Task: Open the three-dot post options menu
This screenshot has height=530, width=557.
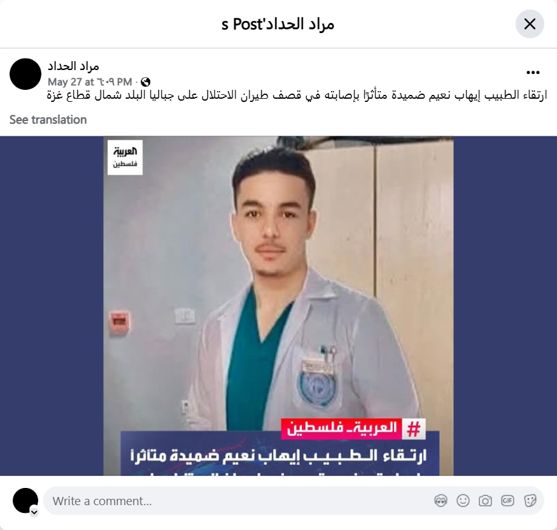Action: click(533, 73)
